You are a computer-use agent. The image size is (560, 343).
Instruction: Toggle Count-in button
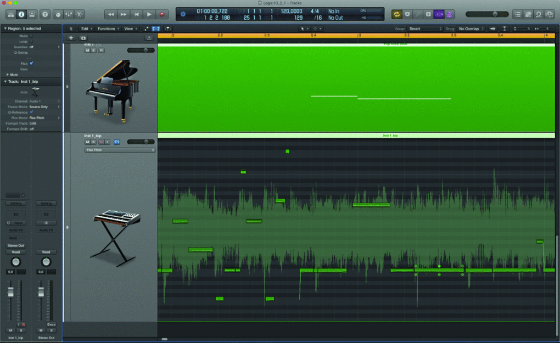[439, 15]
